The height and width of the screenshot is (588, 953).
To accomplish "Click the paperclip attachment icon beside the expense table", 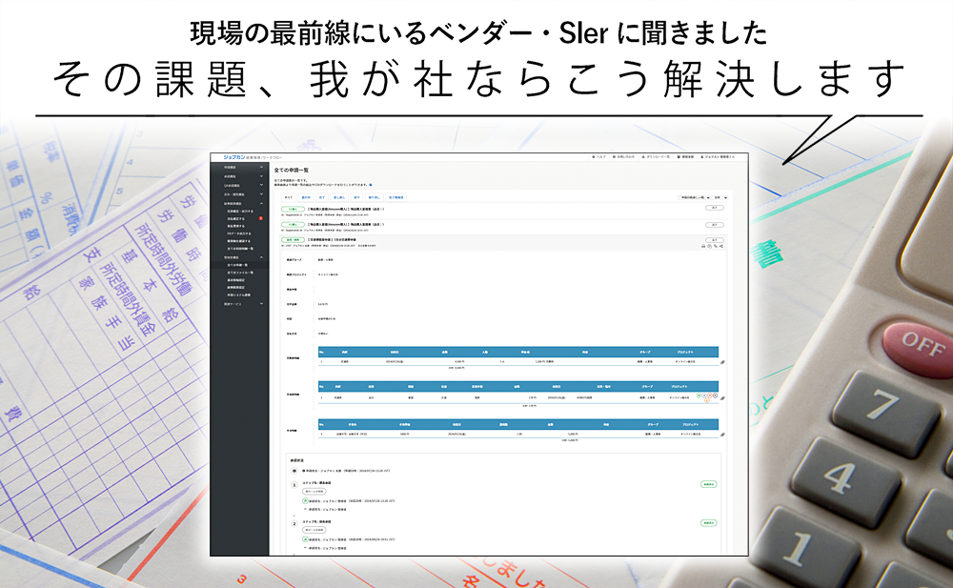I will [721, 364].
